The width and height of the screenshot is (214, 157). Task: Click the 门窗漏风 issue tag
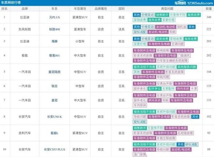(184, 56)
